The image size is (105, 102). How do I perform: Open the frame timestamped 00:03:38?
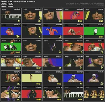94,78
